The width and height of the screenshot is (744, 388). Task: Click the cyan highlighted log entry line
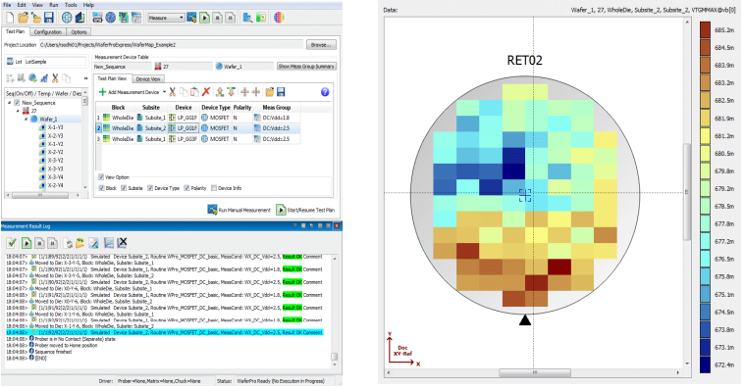[x=164, y=332]
